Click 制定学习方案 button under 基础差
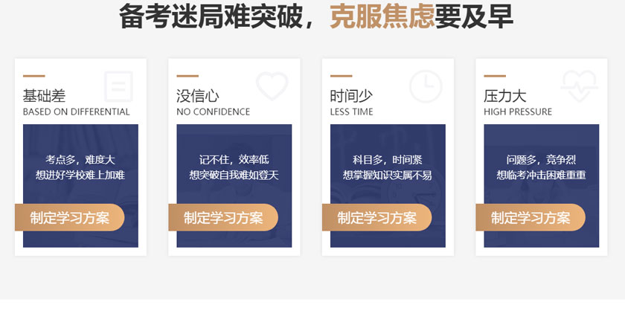Image resolution: width=625 pixels, height=328 pixels. tap(70, 218)
